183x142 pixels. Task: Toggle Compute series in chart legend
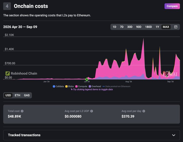(x=81, y=86)
